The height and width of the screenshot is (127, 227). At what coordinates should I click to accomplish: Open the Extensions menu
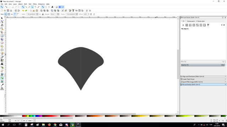pyautogui.click(x=41, y=4)
